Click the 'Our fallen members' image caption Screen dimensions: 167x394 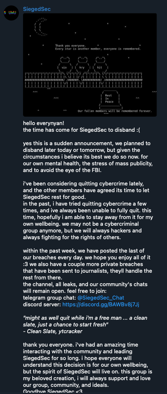point(115,111)
